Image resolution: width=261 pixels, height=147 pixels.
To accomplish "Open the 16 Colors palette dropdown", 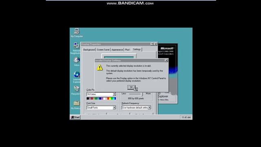I will click(114, 94).
